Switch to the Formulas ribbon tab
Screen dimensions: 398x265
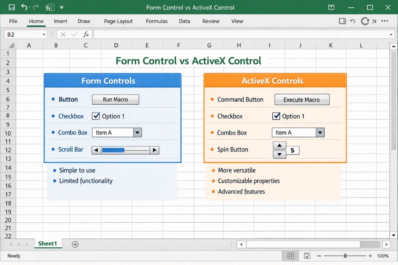click(x=157, y=21)
